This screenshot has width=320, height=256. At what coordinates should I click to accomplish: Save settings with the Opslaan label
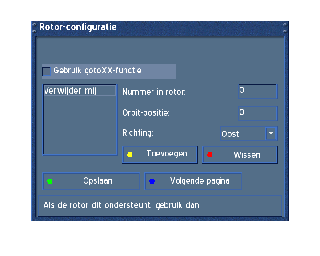click(98, 181)
